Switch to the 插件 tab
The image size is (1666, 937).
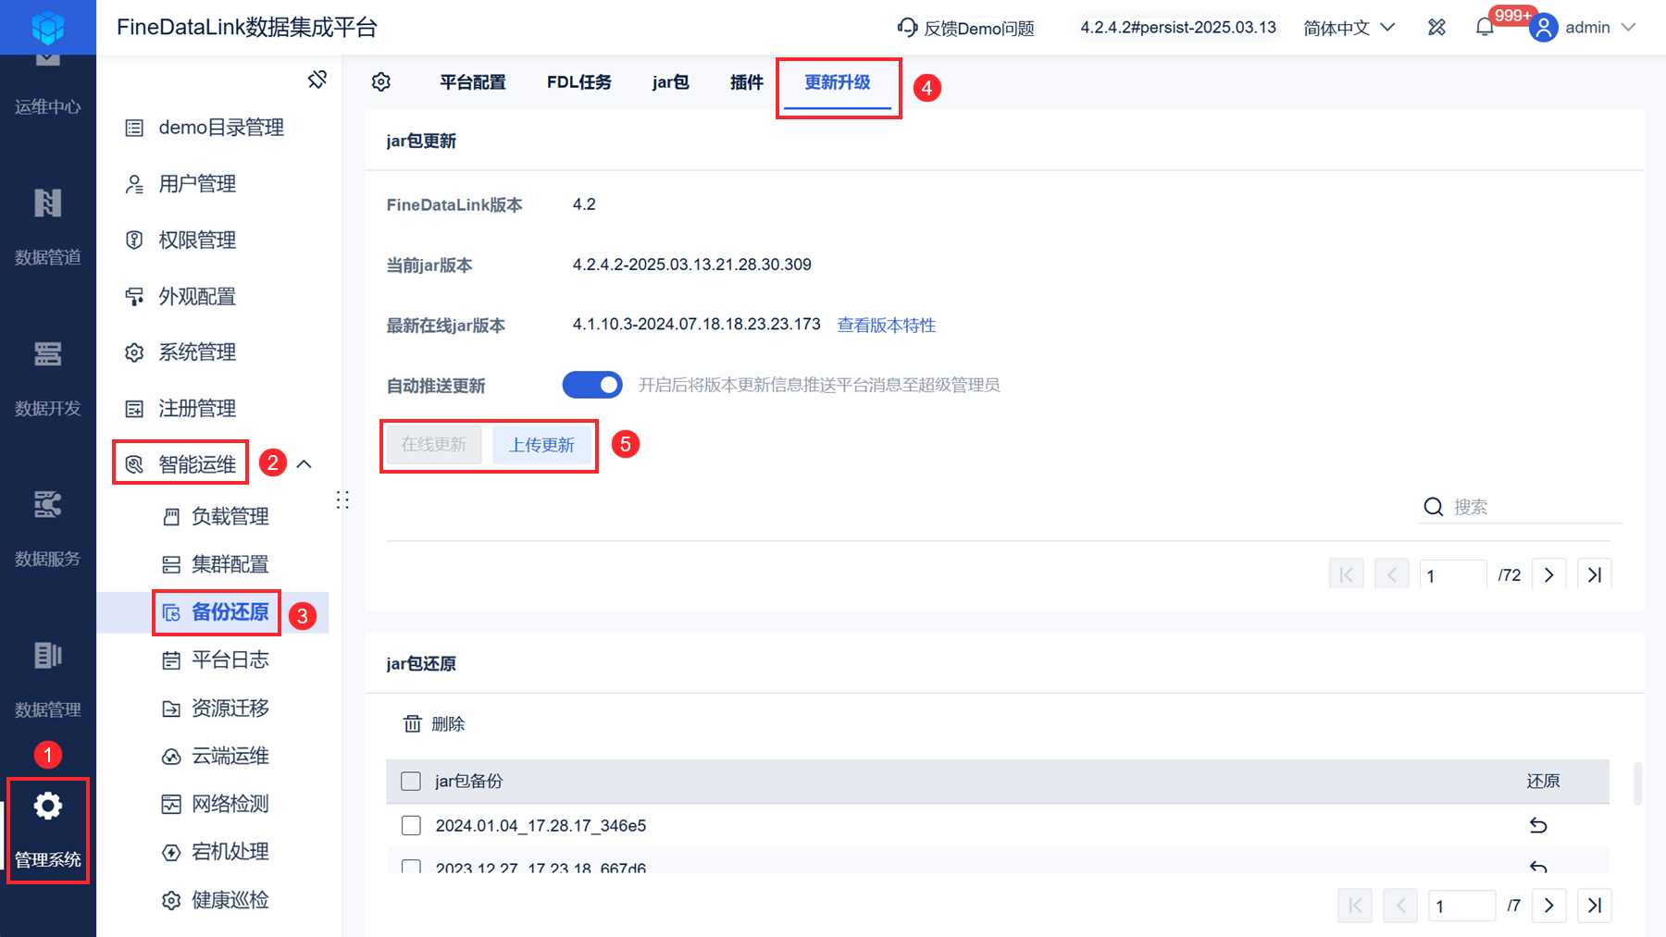pos(746,82)
